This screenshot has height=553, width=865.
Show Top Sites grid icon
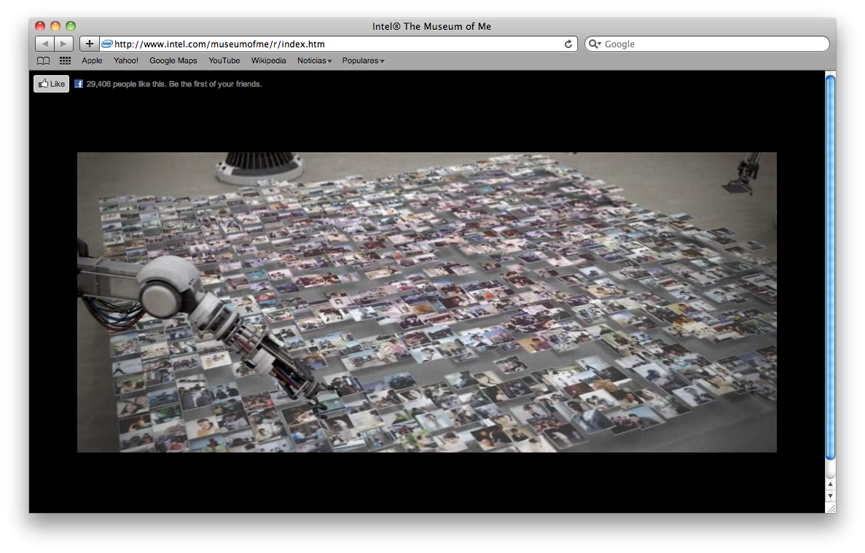65,61
